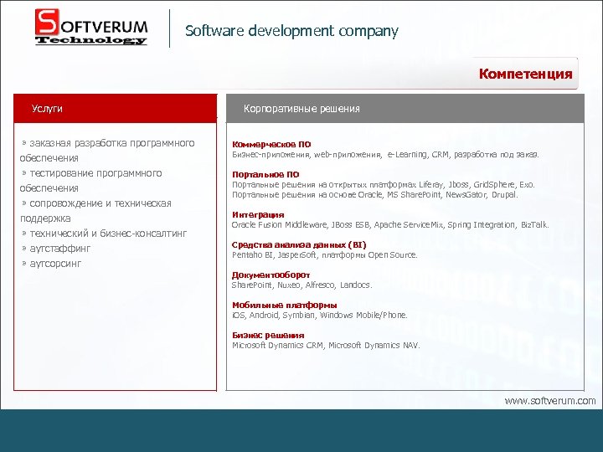The image size is (603, 452).
Task: Click the Бизнес решения heading
Action: 268,335
